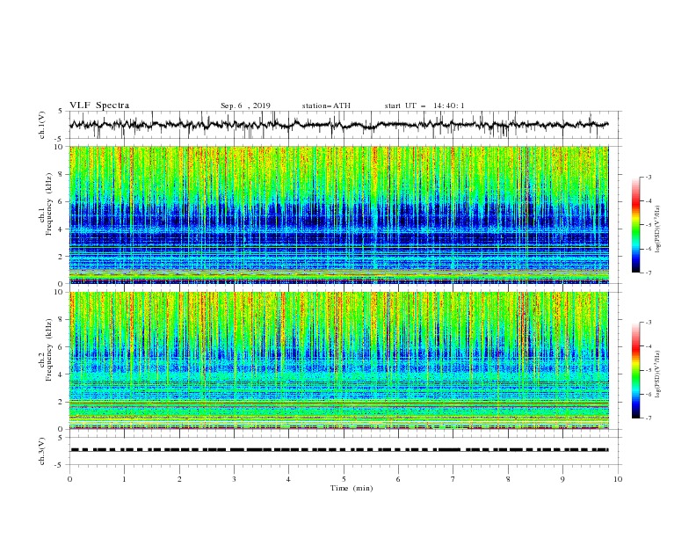696x538 pixels.
Task: Click the lower log(PSD)(V²/Hz) colorbar label
Action: [x=658, y=374]
